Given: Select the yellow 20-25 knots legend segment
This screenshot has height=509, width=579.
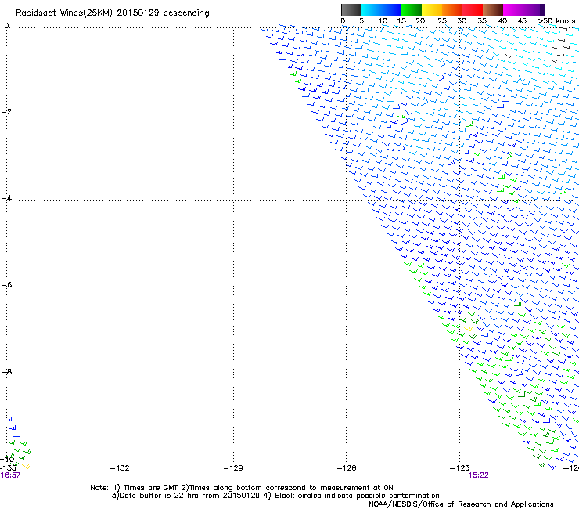Looking at the screenshot, I should (x=432, y=9).
